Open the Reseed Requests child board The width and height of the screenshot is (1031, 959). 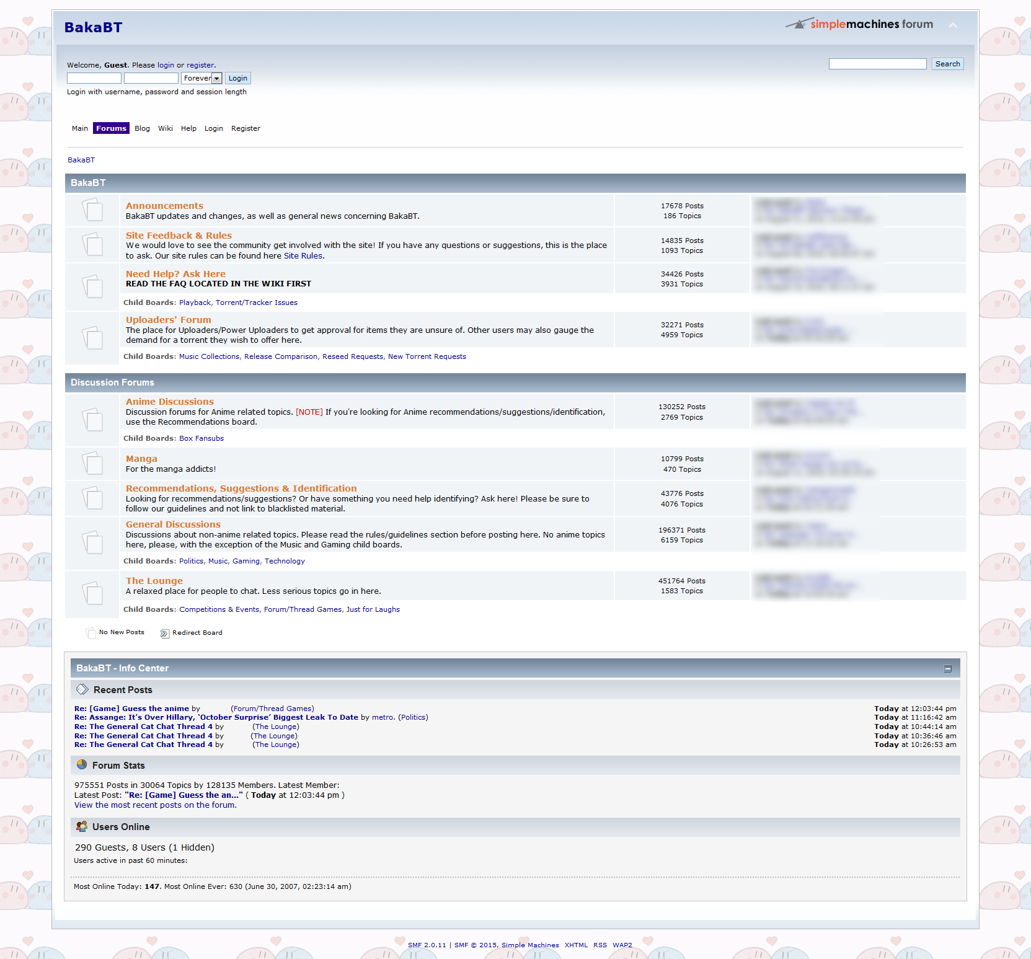pos(353,356)
